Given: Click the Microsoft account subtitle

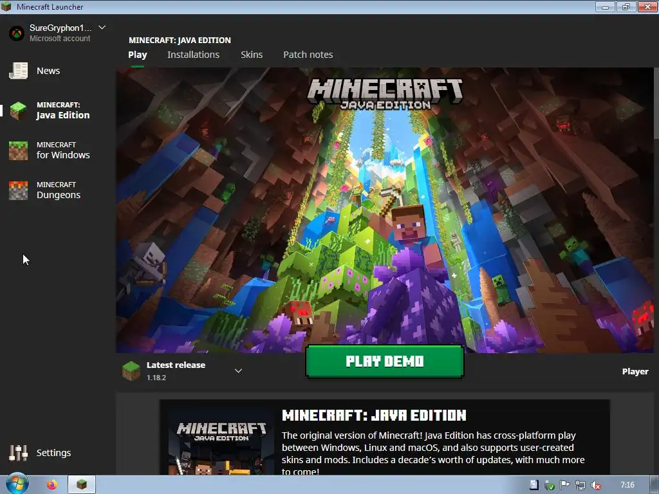Looking at the screenshot, I should [x=60, y=38].
